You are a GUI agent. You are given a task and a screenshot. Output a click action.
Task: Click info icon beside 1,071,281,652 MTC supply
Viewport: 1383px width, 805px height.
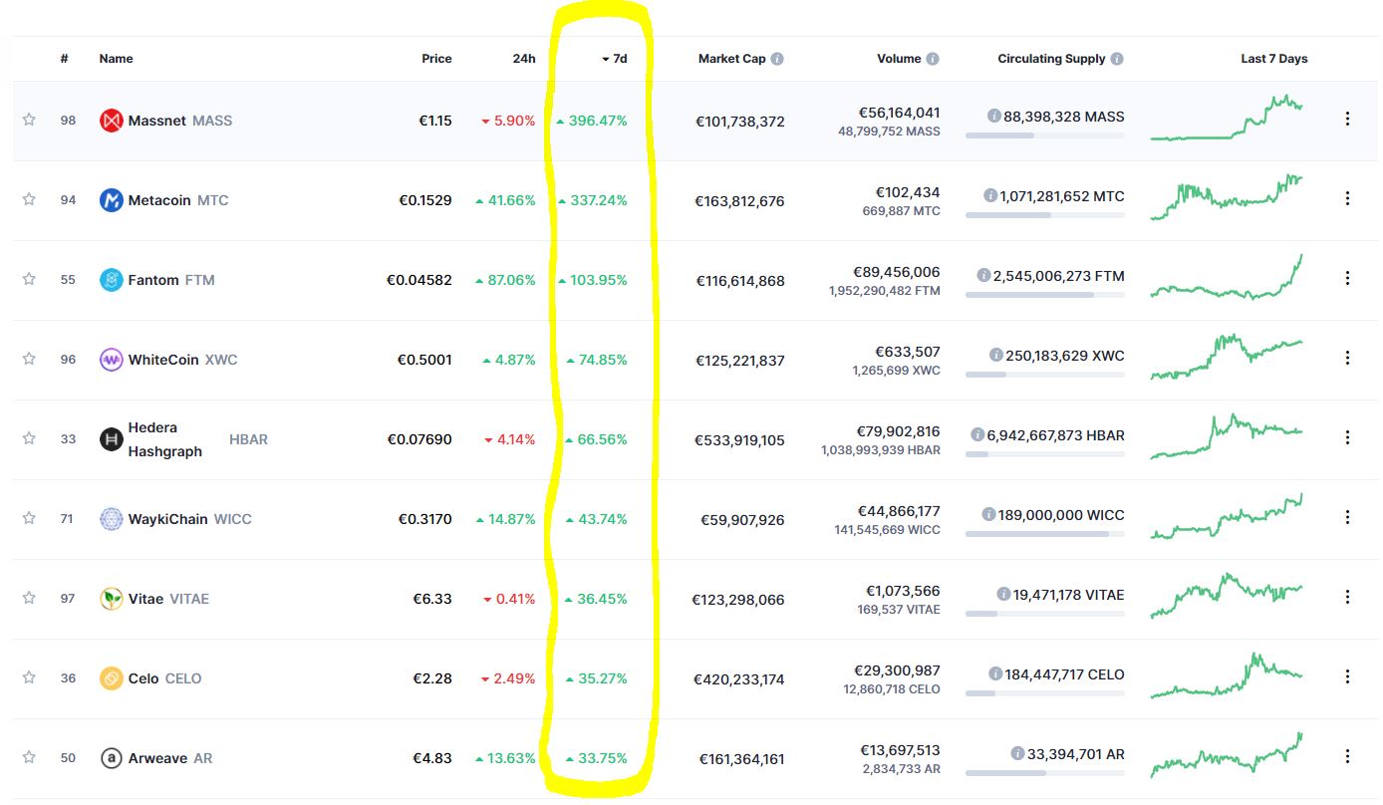pyautogui.click(x=989, y=196)
